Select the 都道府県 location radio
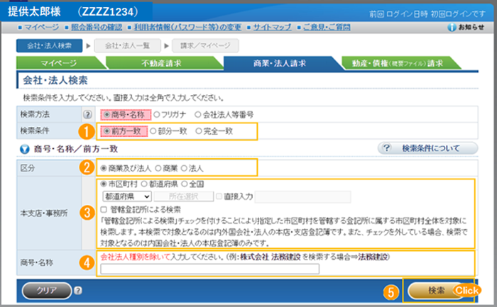Image resolution: width=497 pixels, height=307 pixels. point(144,184)
